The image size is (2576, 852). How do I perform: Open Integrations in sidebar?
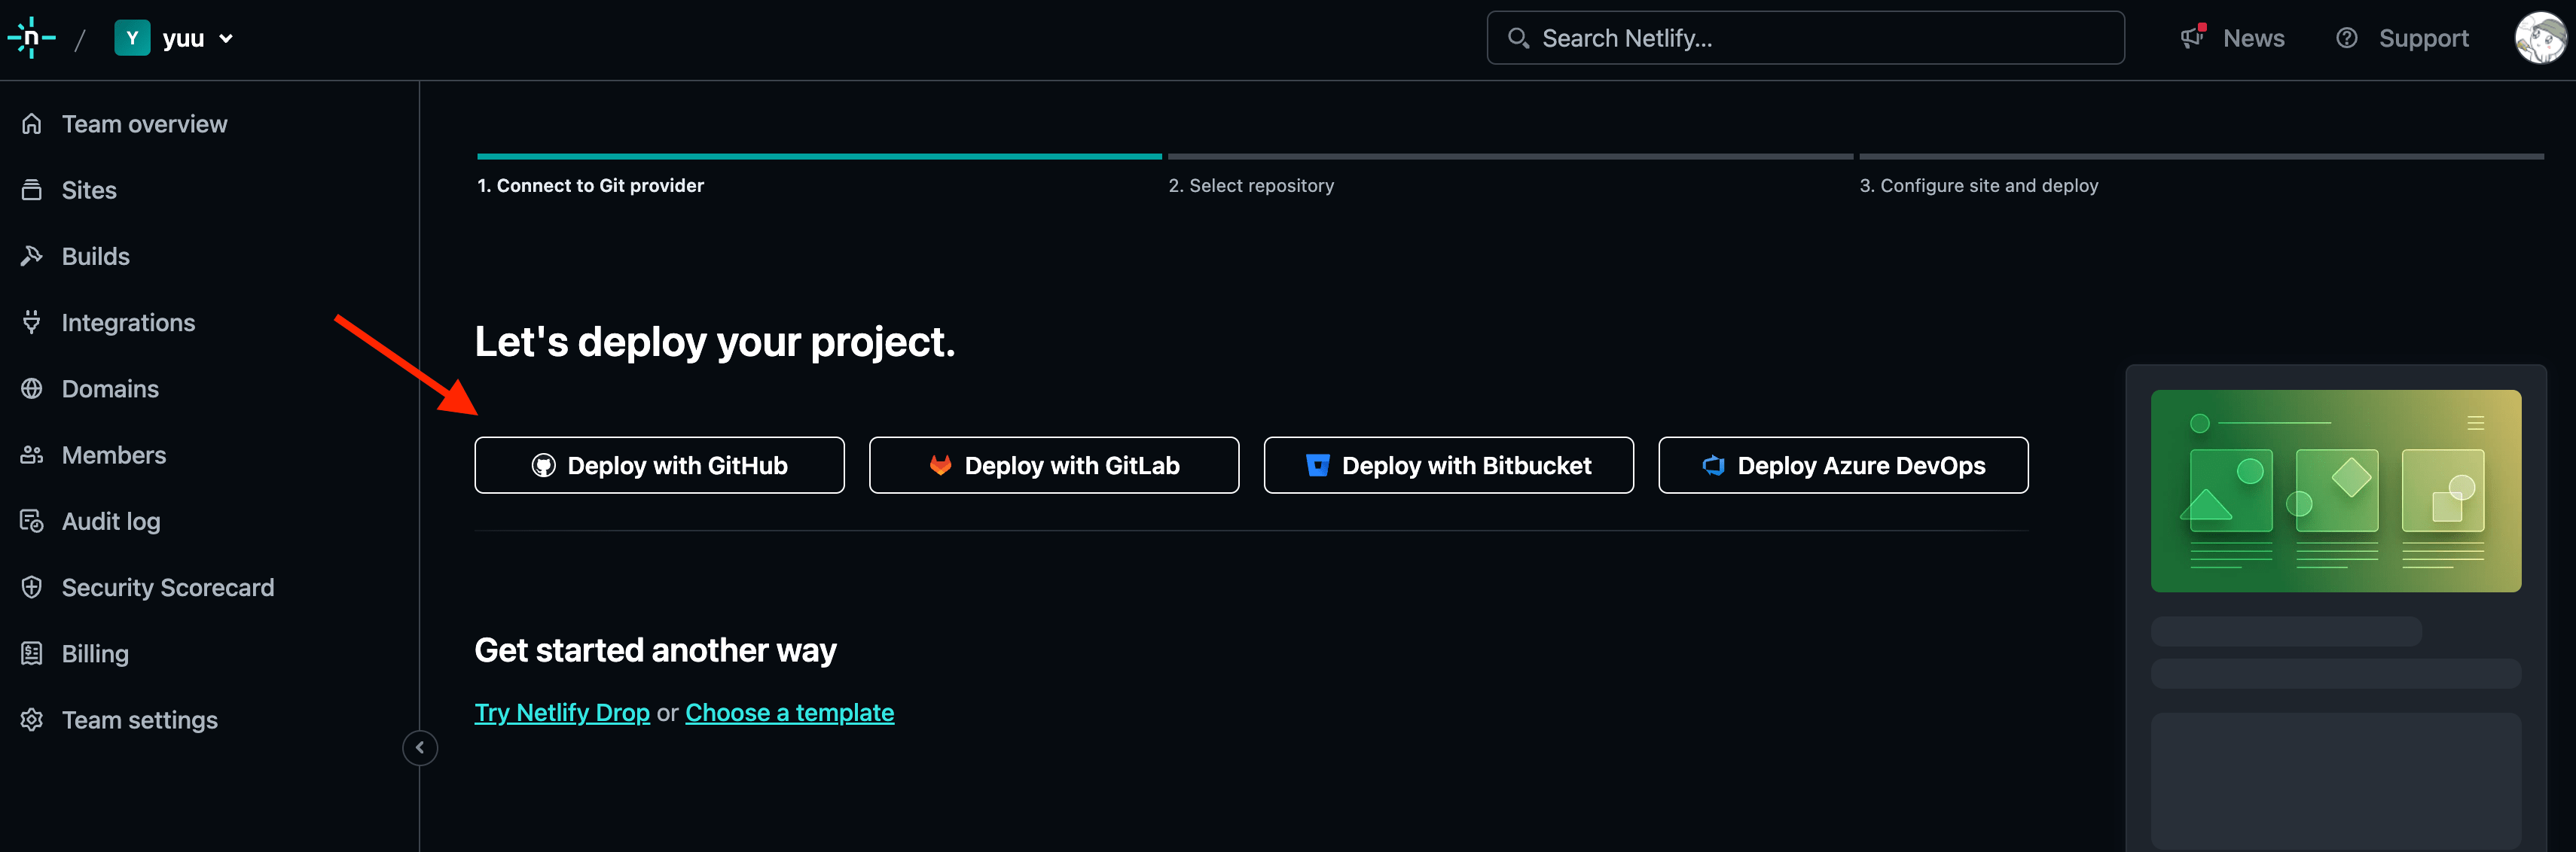click(128, 323)
